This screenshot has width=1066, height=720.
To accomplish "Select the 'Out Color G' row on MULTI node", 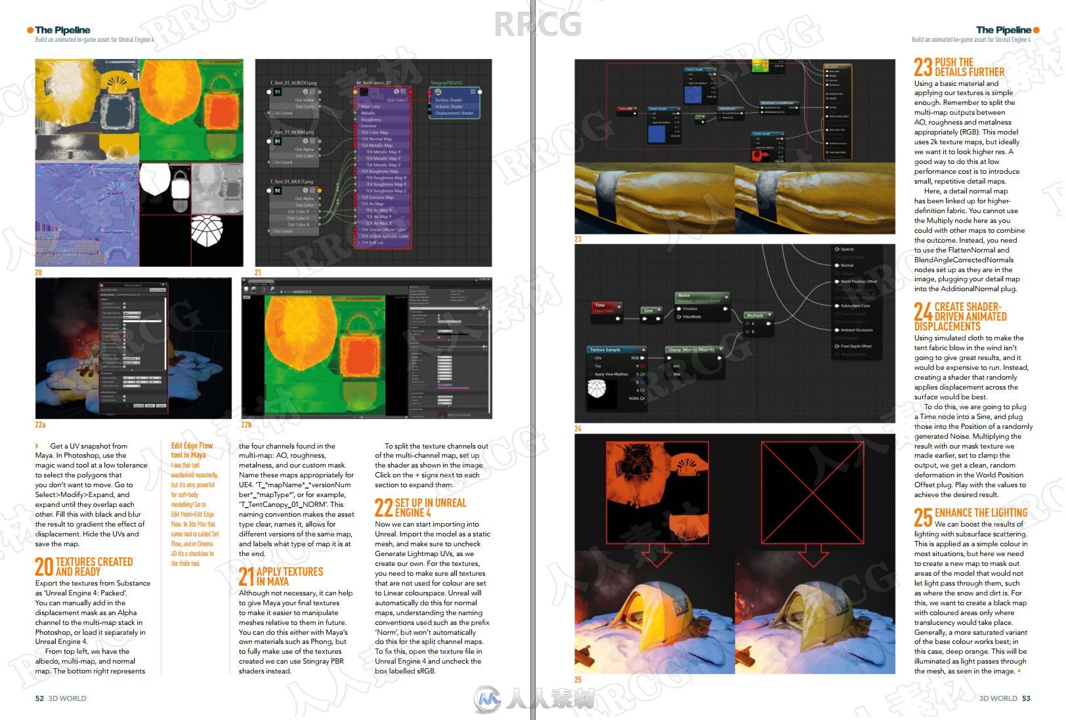I will 295,218.
